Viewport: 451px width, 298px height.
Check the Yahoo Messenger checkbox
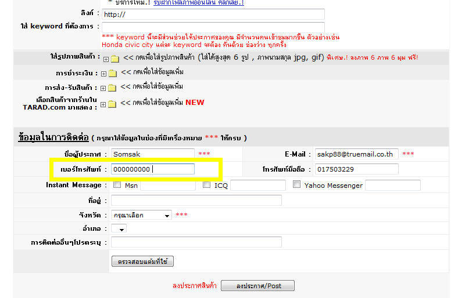pos(297,185)
